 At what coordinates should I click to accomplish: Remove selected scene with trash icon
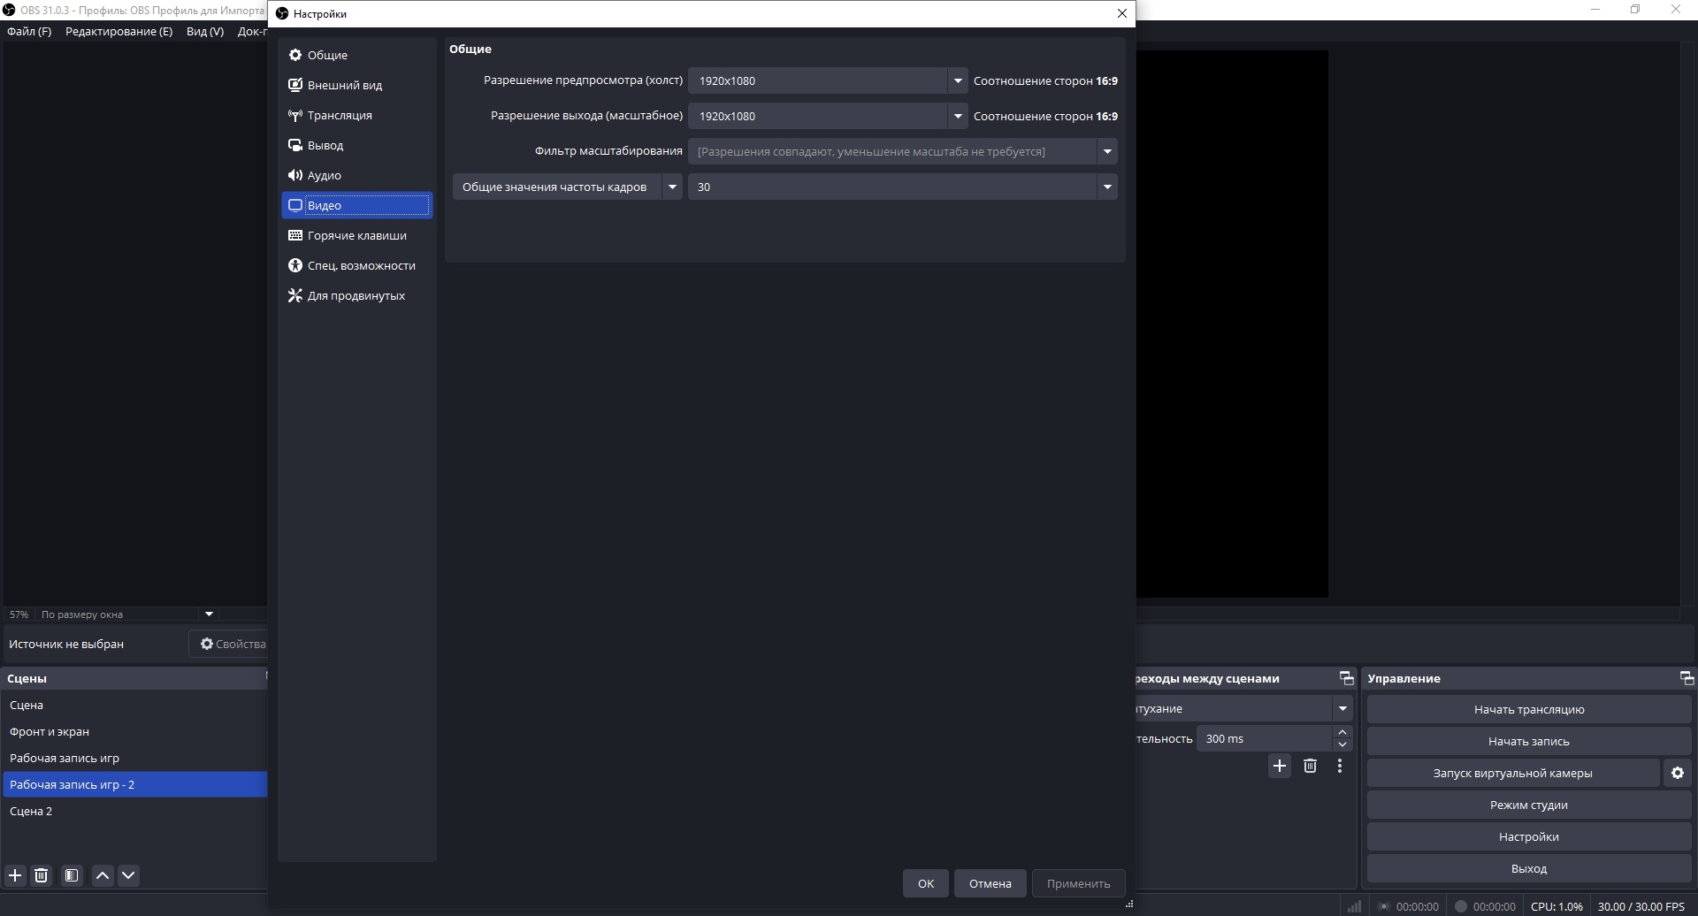click(x=41, y=875)
